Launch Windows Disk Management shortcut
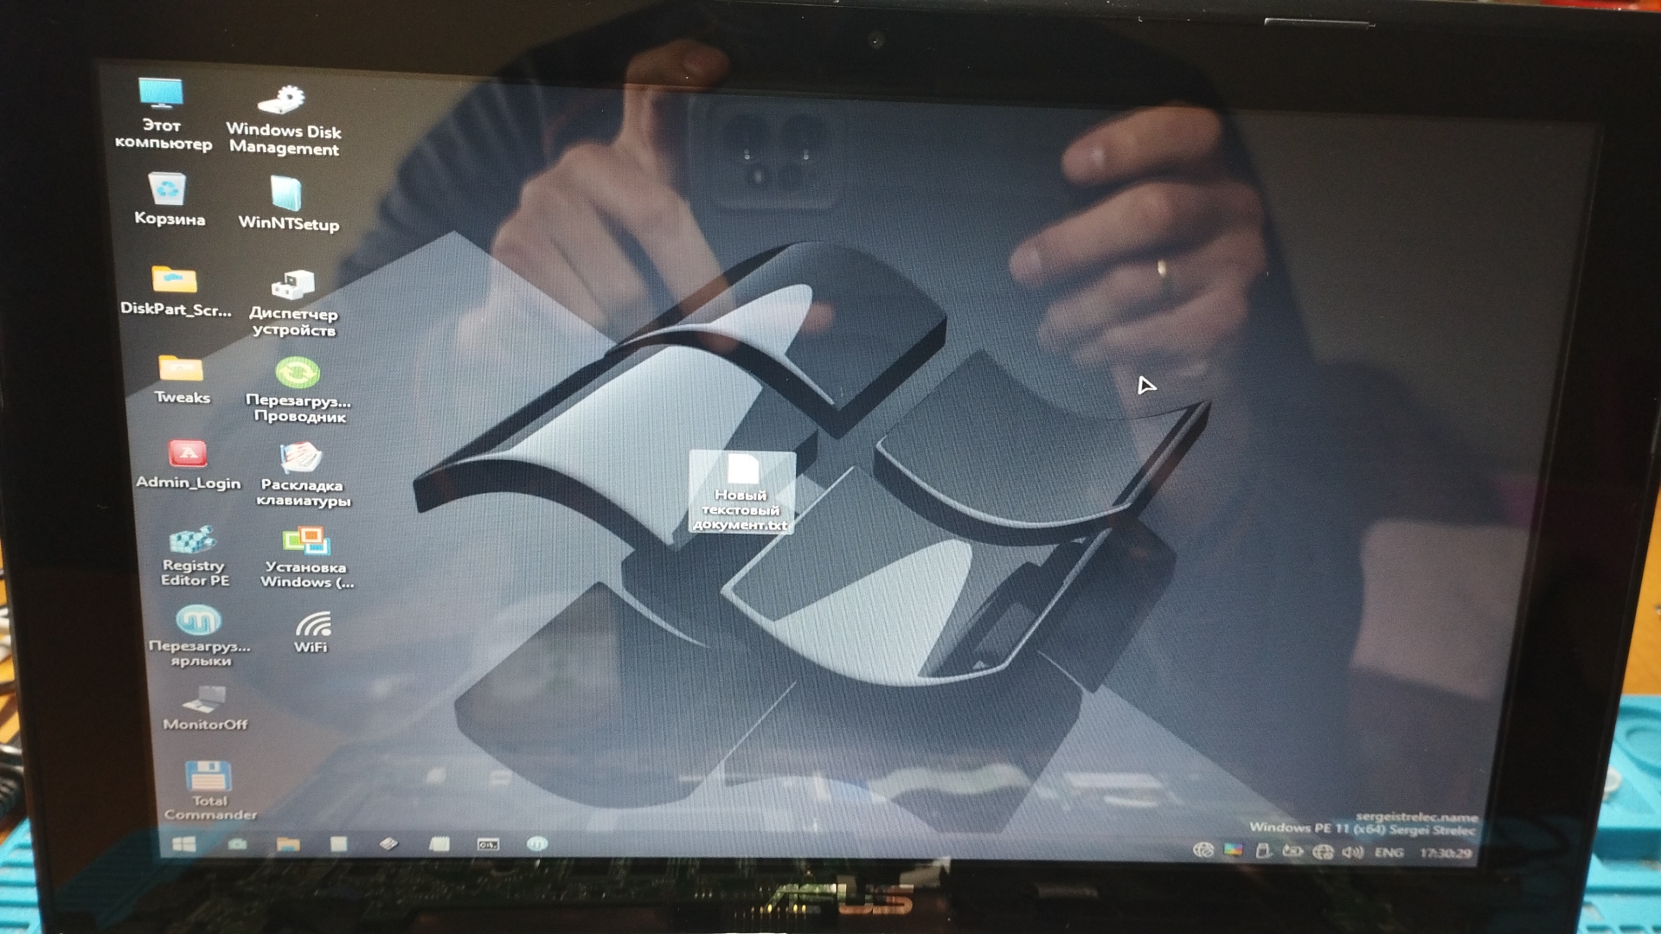The width and height of the screenshot is (1661, 934). coord(283,101)
